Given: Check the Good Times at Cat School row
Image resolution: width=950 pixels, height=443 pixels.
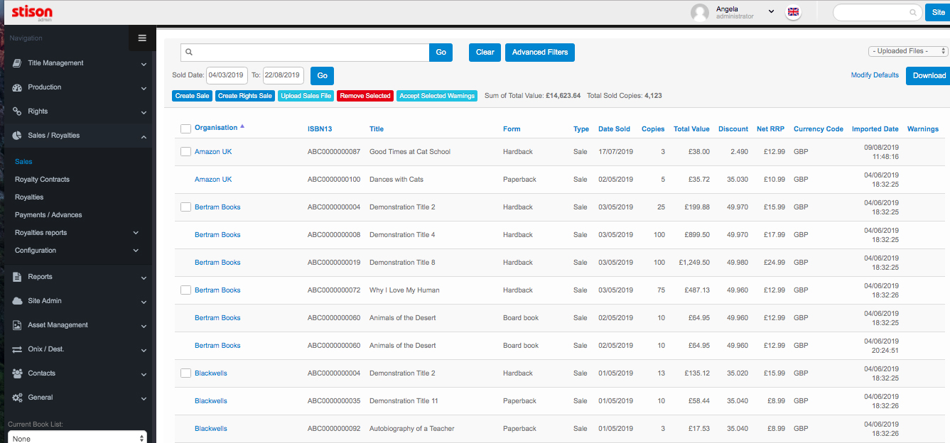Looking at the screenshot, I should pyautogui.click(x=185, y=152).
